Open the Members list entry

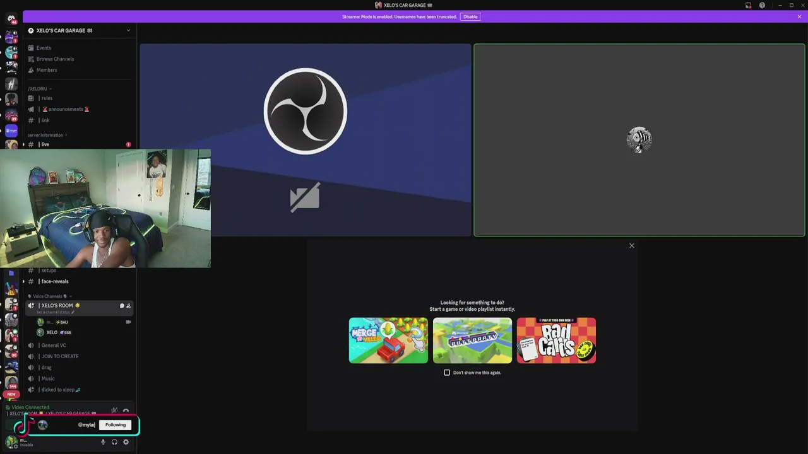[x=47, y=70]
